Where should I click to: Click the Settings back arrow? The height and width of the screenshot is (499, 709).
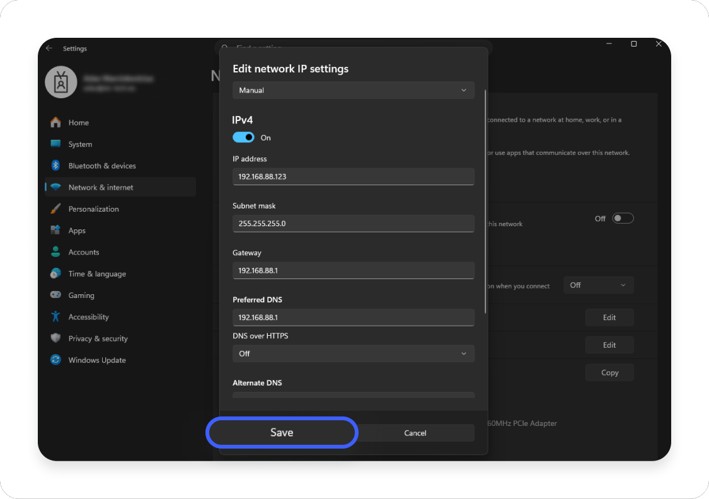coord(49,49)
